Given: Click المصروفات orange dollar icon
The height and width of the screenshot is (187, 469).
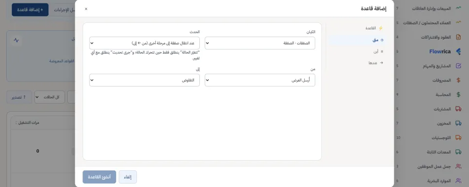Looking at the screenshot, I should [458, 80].
